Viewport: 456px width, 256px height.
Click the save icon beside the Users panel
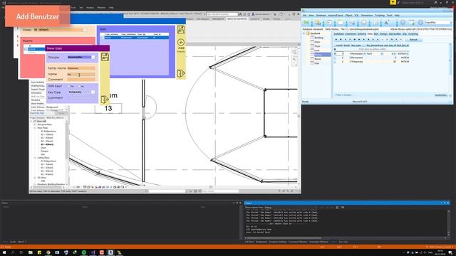181,30
